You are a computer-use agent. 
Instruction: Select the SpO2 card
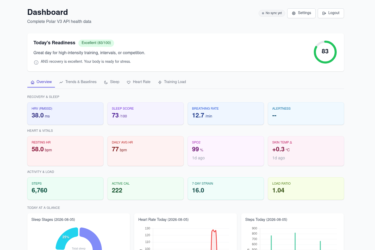point(226,151)
